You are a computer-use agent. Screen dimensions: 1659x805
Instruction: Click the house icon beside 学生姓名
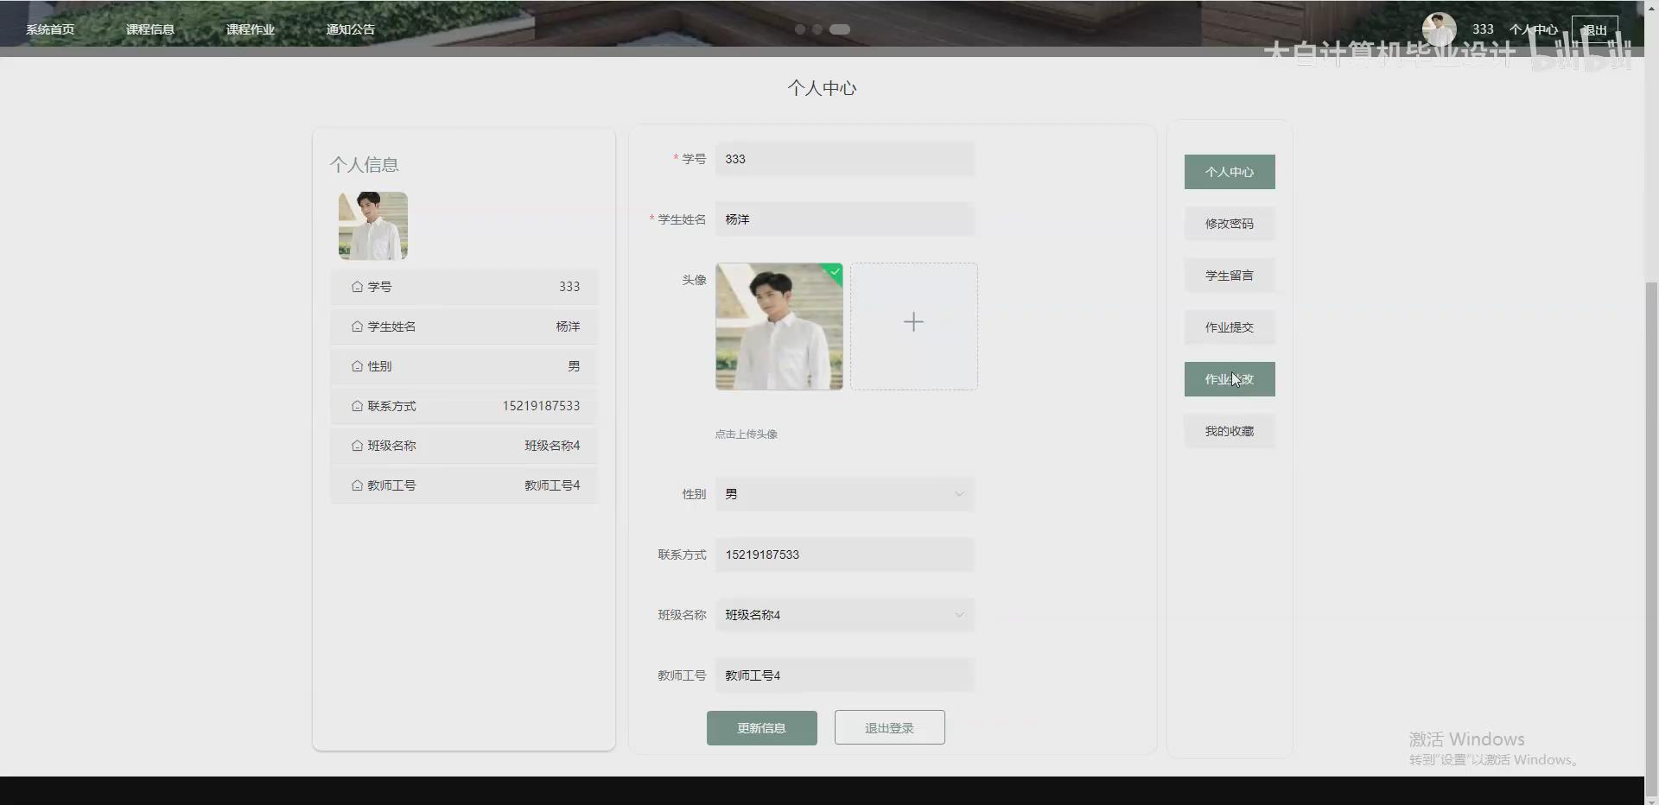357,326
